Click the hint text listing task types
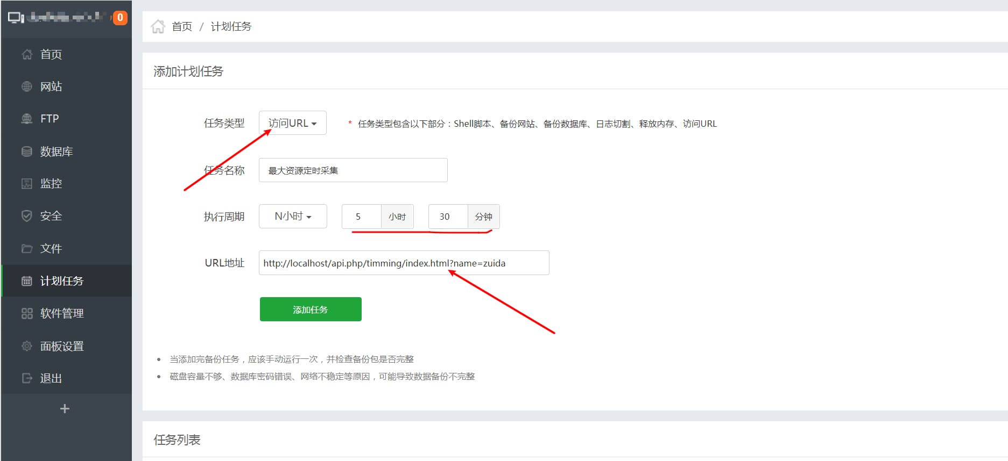Image resolution: width=1008 pixels, height=461 pixels. tap(537, 124)
